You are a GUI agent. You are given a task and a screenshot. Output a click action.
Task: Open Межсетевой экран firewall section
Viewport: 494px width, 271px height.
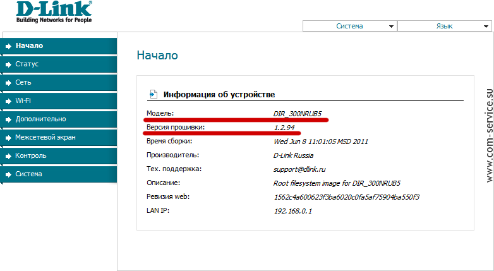pyautogui.click(x=59, y=137)
